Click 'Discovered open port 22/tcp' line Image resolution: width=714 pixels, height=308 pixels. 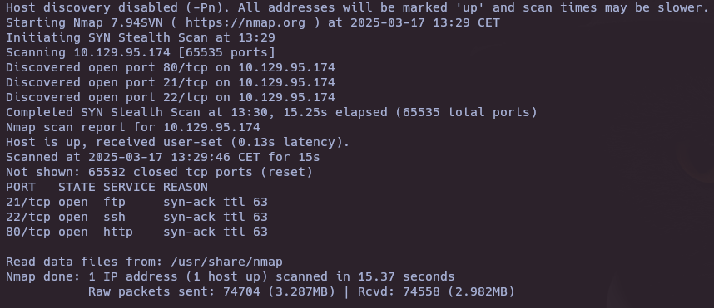[171, 98]
